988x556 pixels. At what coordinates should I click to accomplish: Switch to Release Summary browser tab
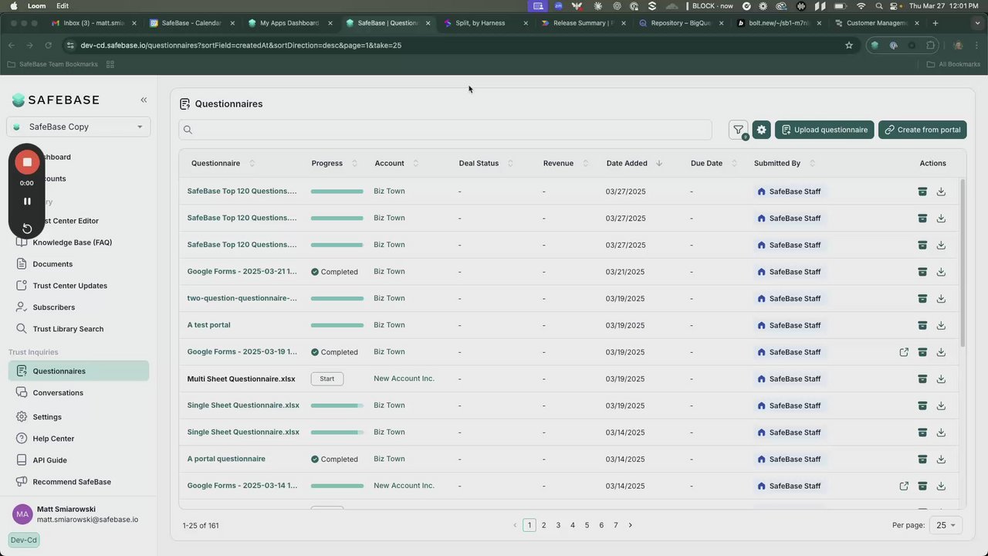click(583, 23)
